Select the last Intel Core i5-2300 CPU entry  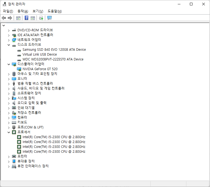(x=54, y=152)
